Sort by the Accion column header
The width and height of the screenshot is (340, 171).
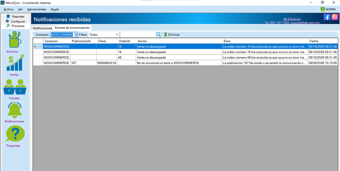179,41
